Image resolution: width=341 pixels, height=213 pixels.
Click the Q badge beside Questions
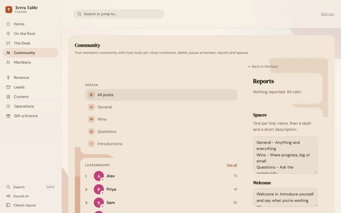(91, 132)
